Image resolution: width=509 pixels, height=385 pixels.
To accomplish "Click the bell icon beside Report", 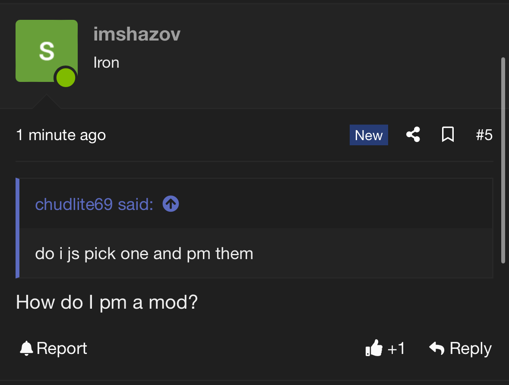I will coord(26,348).
